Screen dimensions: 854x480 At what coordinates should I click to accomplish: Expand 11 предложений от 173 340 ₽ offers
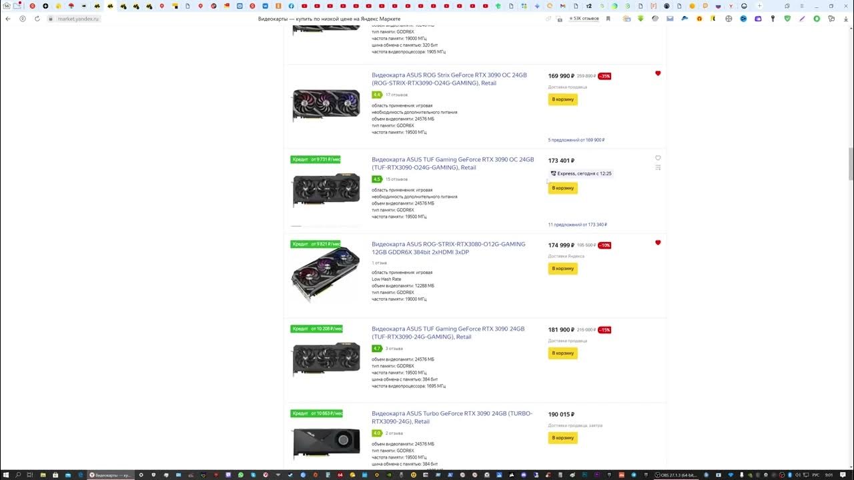pos(577,225)
